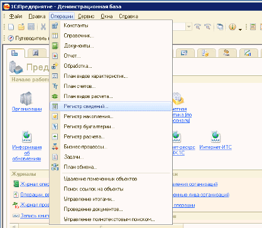This screenshot has height=228, width=262.
Task: Click the Интернет-ИТС globe icon
Action: [x=216, y=136]
